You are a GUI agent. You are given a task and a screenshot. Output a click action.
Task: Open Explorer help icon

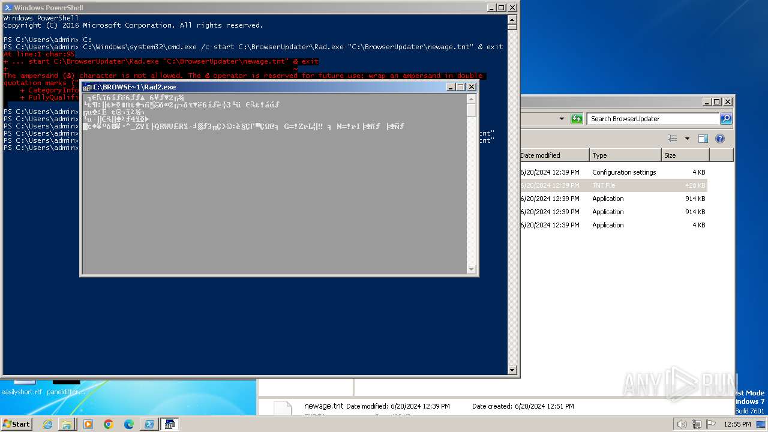720,139
